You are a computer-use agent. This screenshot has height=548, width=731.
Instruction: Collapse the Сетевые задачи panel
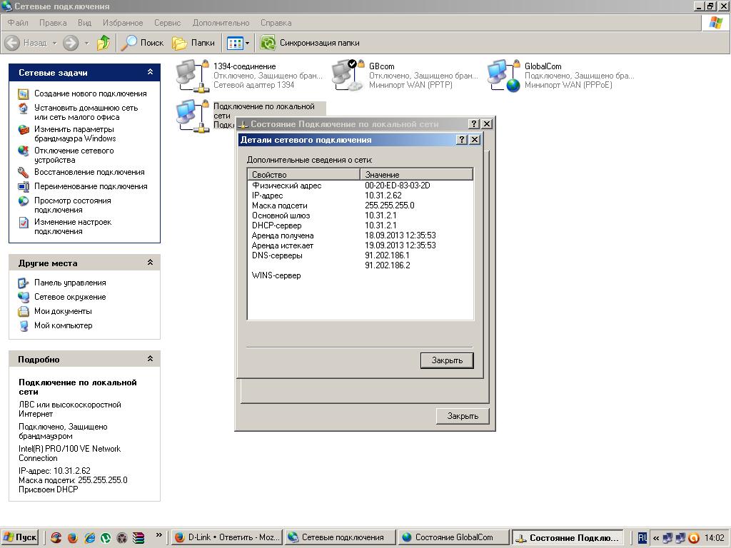[150, 72]
